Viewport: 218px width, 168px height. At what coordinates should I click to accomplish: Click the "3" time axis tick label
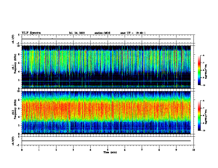tap(73, 150)
